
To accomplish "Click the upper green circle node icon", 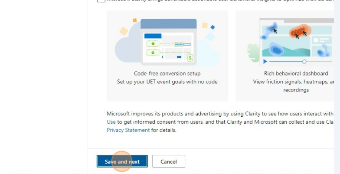I will (153, 44).
